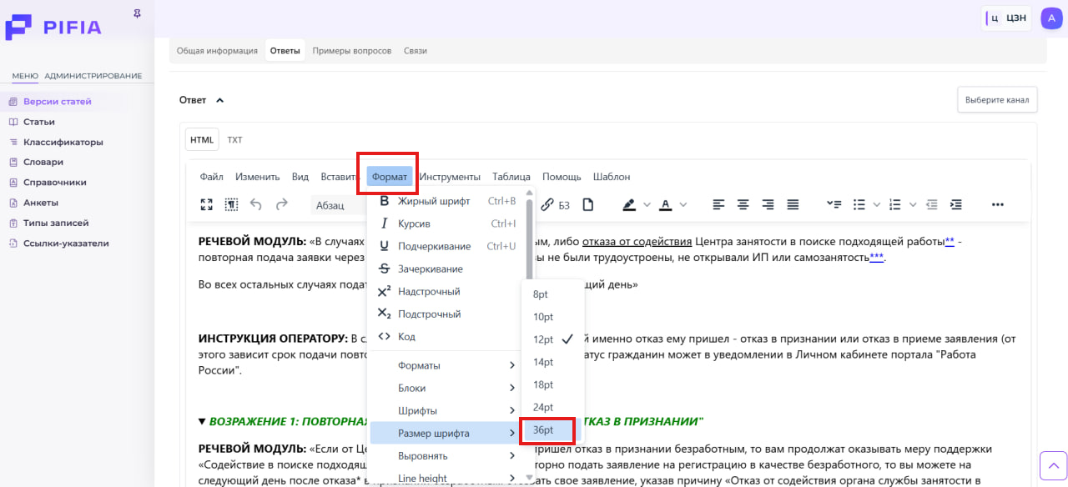
Task: Open the Инструменты menu
Action: 450,177
